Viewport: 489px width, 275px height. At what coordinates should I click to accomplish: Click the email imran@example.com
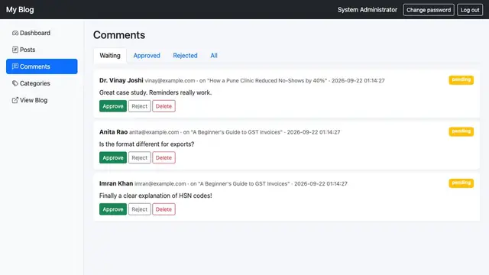click(x=160, y=183)
